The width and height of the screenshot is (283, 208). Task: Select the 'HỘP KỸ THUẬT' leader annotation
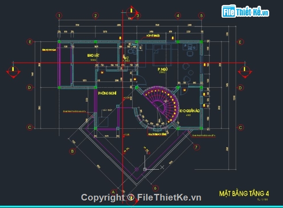click(153, 36)
